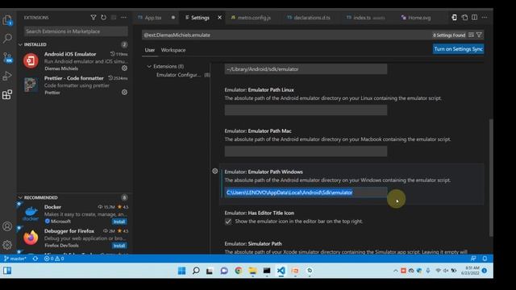516x290 pixels.
Task: Open notifications bell in status bar
Action: point(485,259)
